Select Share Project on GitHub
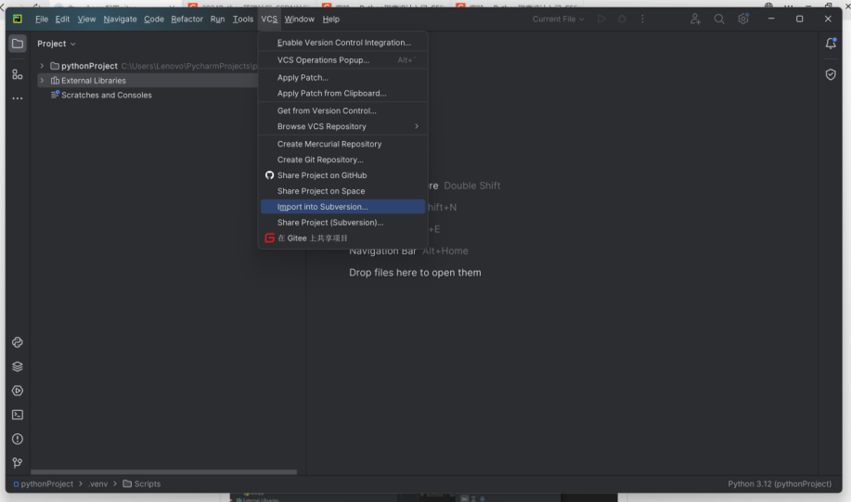This screenshot has width=851, height=502. pos(343,175)
